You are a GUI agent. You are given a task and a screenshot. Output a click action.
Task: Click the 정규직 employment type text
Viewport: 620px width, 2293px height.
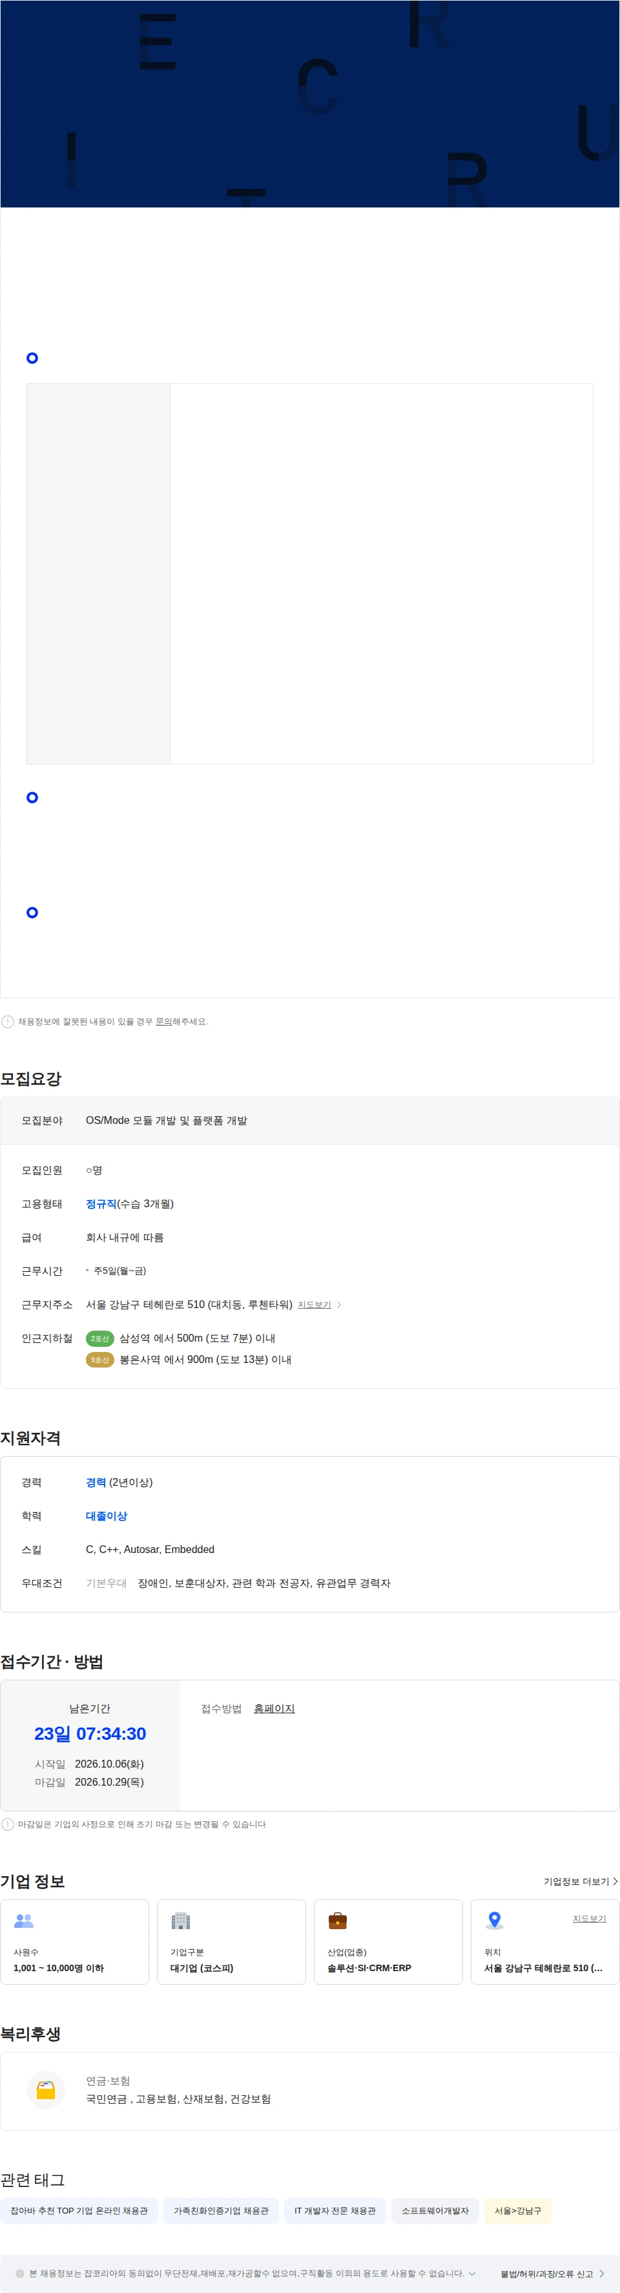coord(101,1205)
